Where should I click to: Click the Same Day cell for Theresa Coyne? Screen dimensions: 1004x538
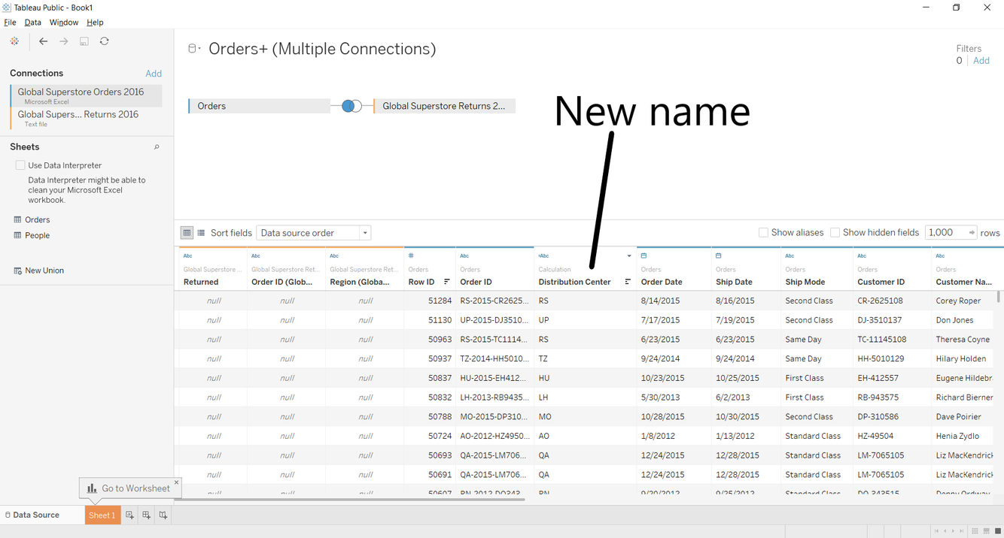tap(817, 340)
